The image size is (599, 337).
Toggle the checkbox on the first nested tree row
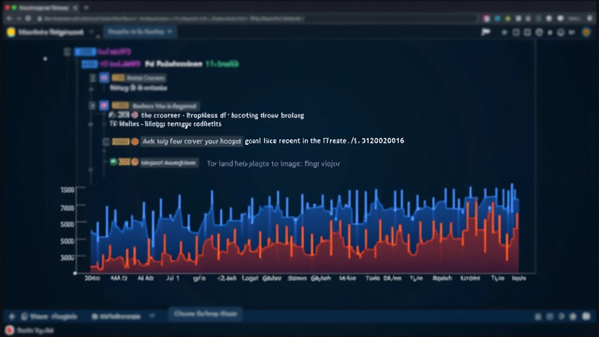point(92,78)
